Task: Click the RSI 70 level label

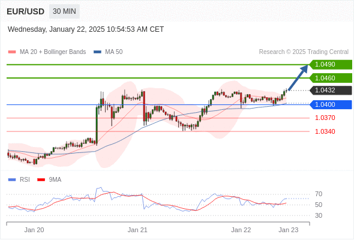Action: coord(319,194)
